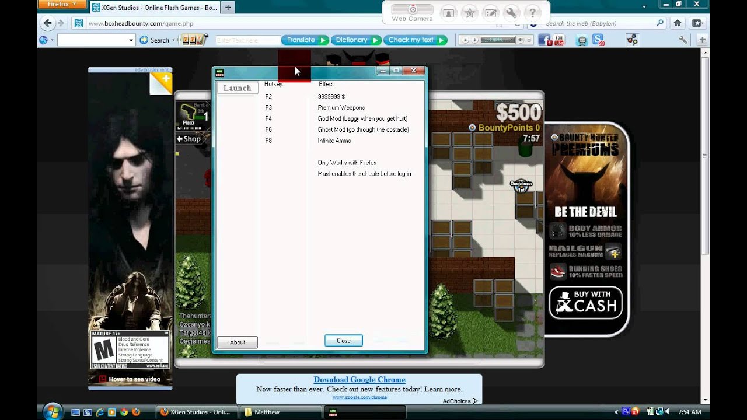
Task: Open the webcam overlay's help question mark
Action: (x=532, y=13)
